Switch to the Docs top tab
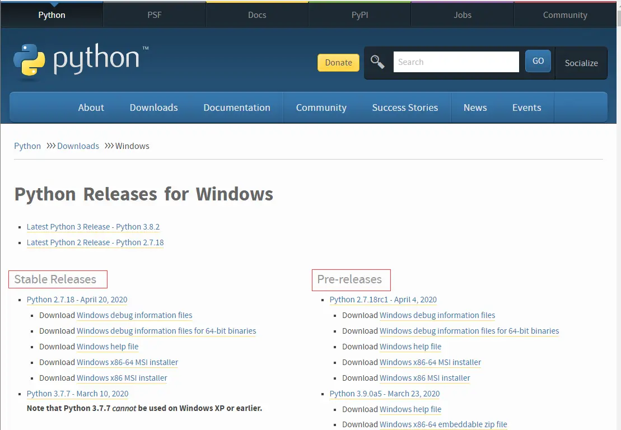Screen dimensions: 621x430 pyautogui.click(x=257, y=15)
